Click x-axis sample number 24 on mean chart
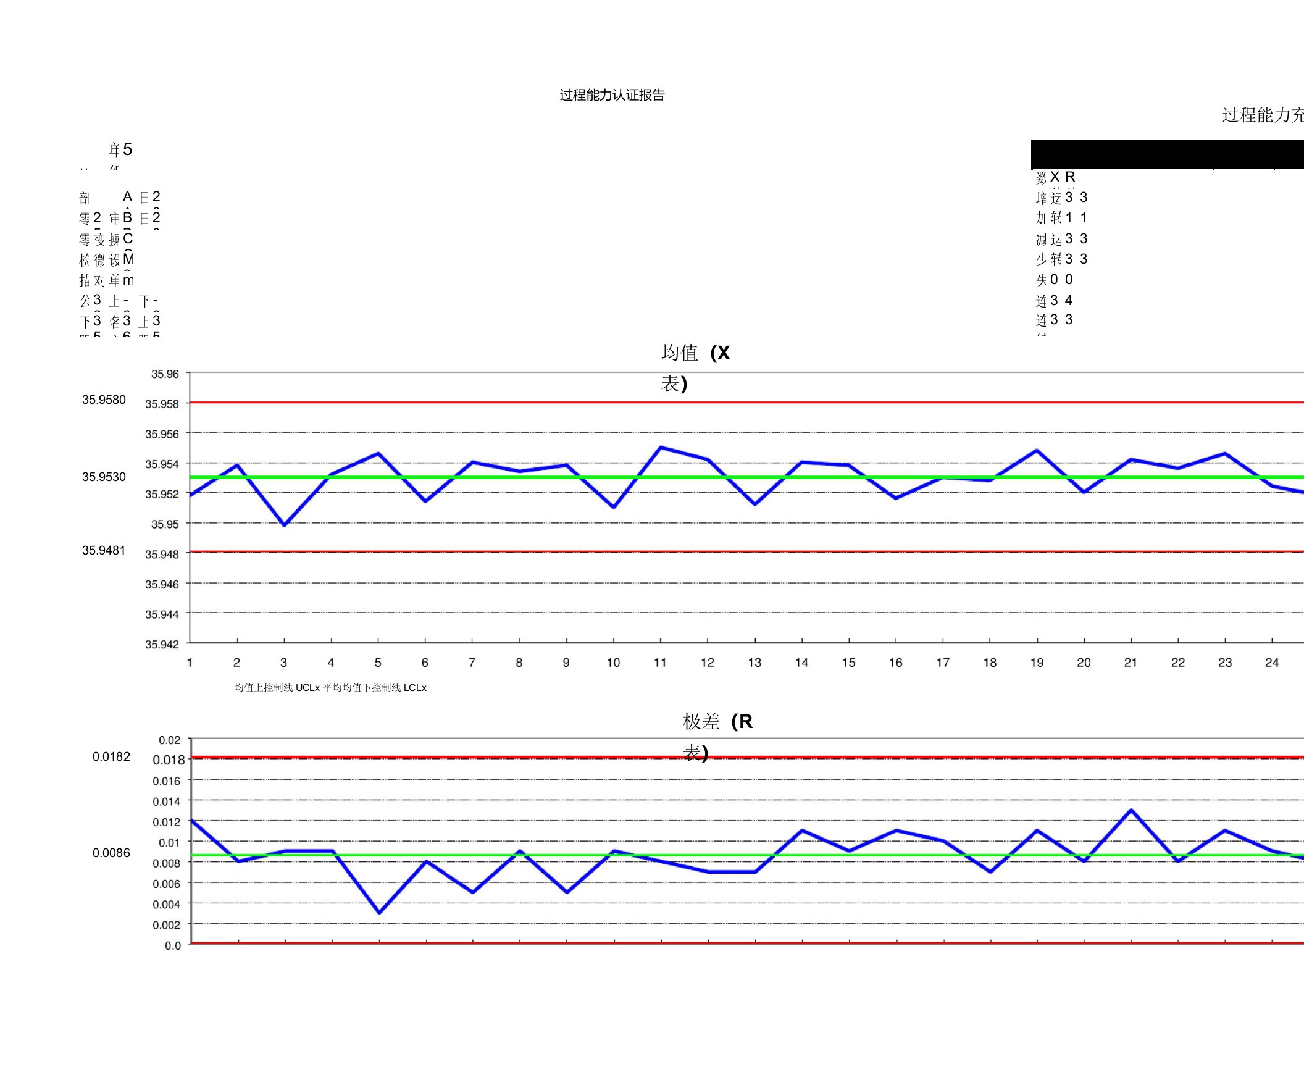Viewport: 1304px width, 1080px height. tap(1272, 663)
